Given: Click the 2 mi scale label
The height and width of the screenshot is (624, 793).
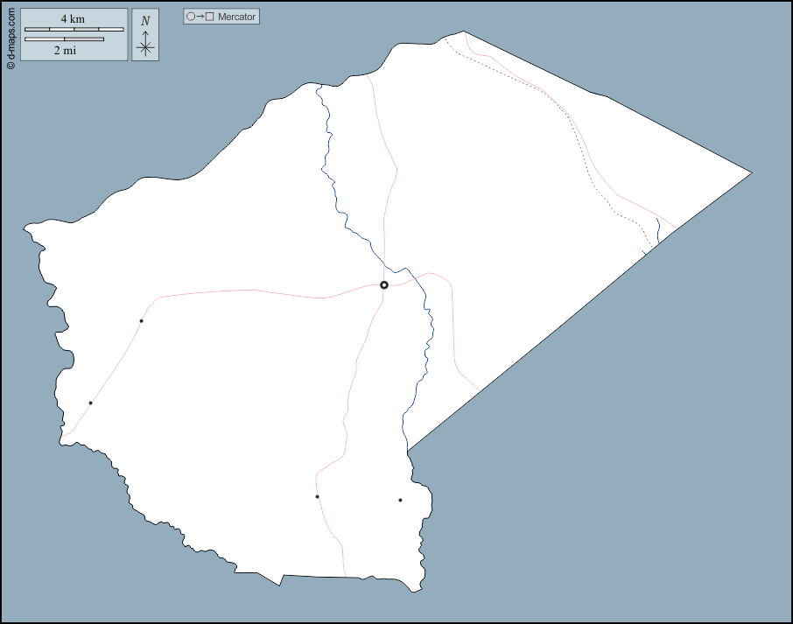Looking at the screenshot, I should [x=65, y=51].
